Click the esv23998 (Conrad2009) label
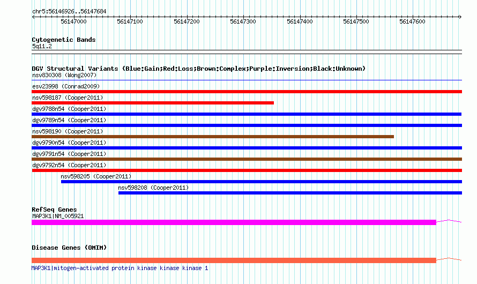The width and height of the screenshot is (477, 284). pos(66,86)
